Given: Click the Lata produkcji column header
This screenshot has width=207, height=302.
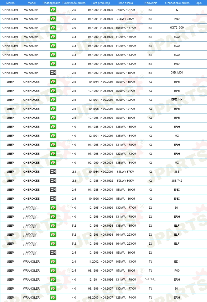Looking at the screenshot, I should (101, 3).
